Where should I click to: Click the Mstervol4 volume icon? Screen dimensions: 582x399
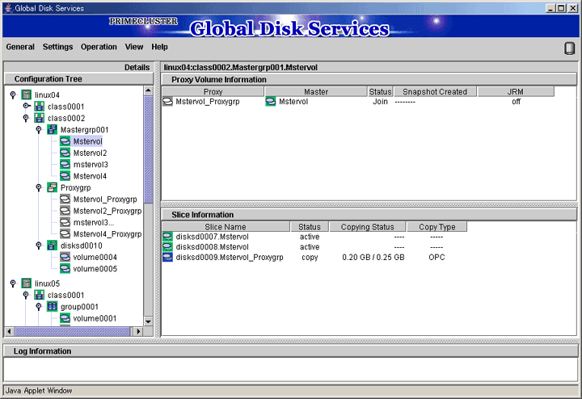coord(65,176)
